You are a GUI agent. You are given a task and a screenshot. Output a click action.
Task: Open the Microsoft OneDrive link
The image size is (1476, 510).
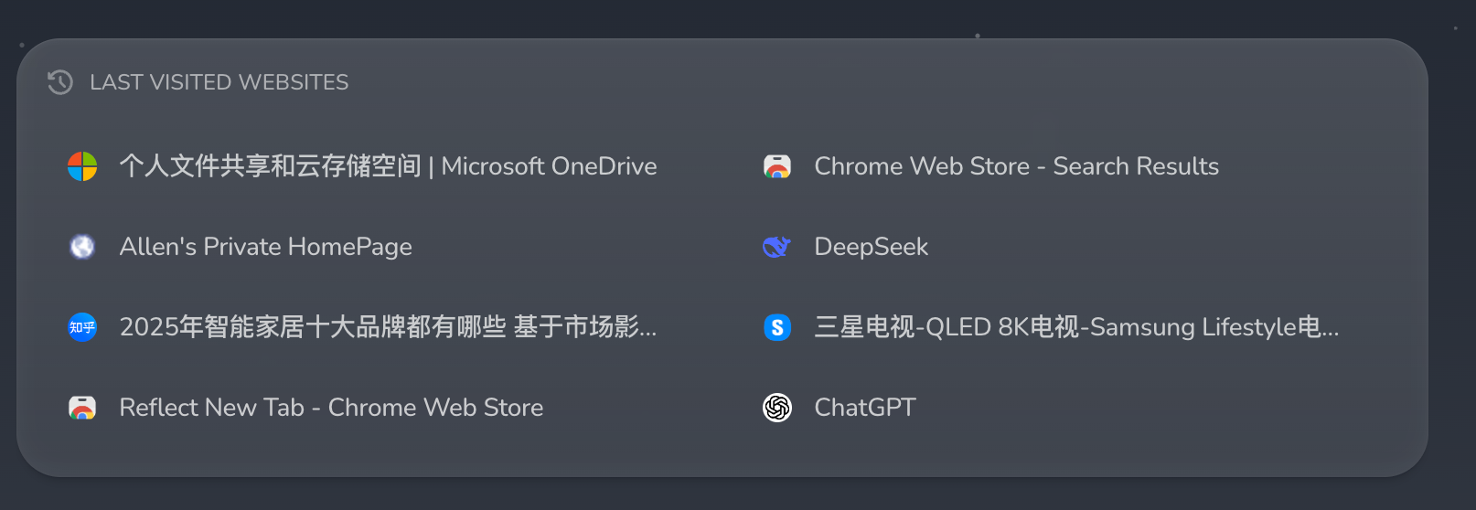click(388, 166)
